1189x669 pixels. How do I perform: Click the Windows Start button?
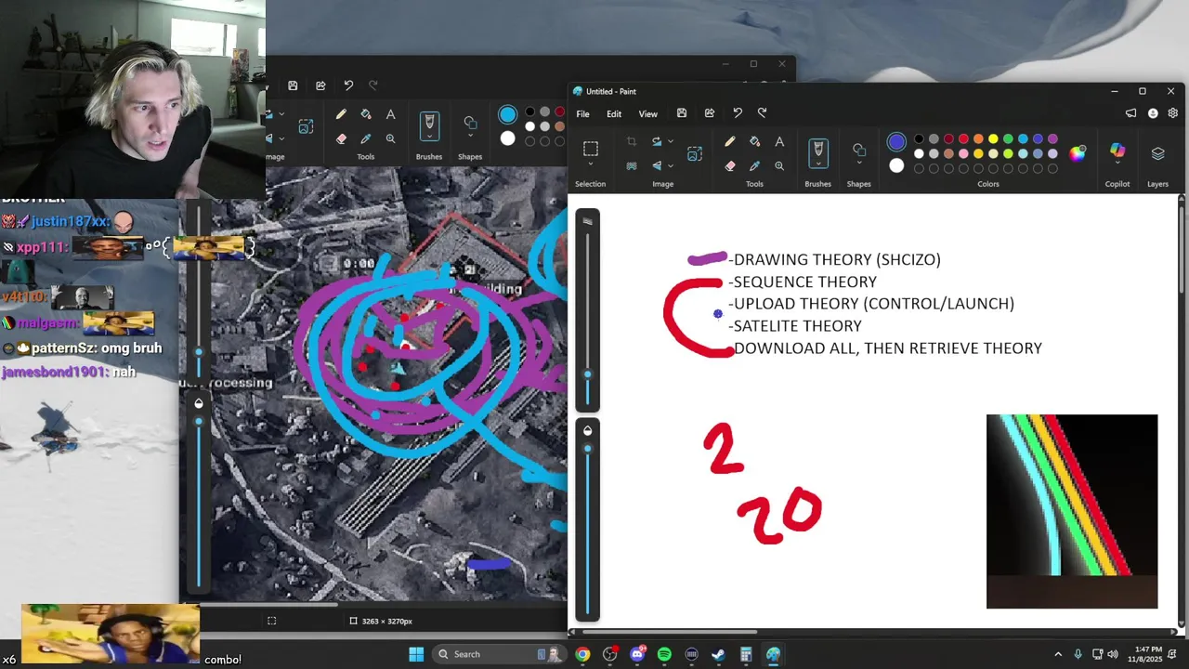(x=416, y=654)
